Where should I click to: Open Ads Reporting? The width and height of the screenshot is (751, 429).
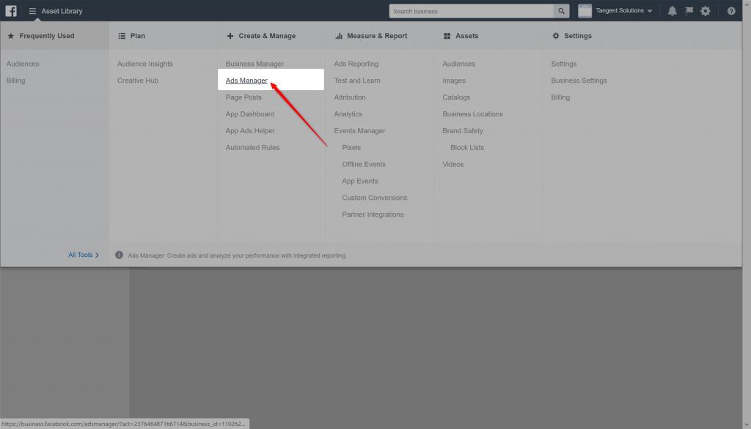(x=356, y=64)
